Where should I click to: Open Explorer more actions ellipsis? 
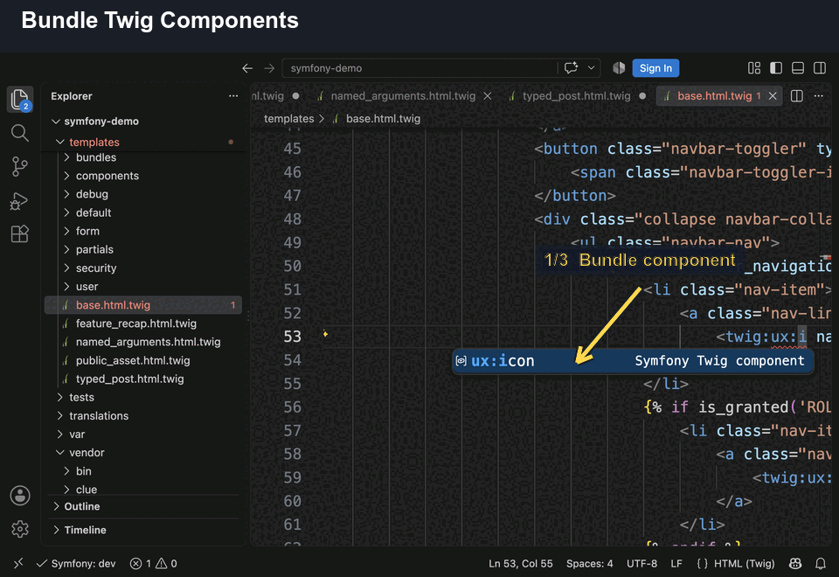(233, 96)
